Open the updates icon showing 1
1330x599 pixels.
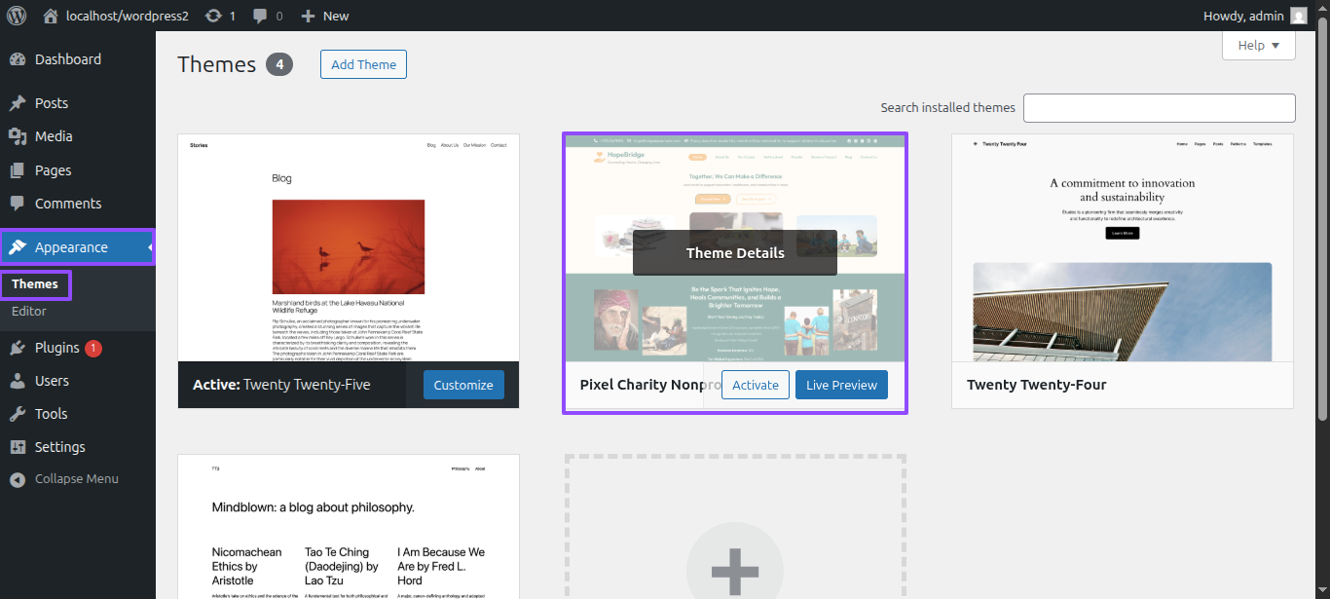coord(213,16)
